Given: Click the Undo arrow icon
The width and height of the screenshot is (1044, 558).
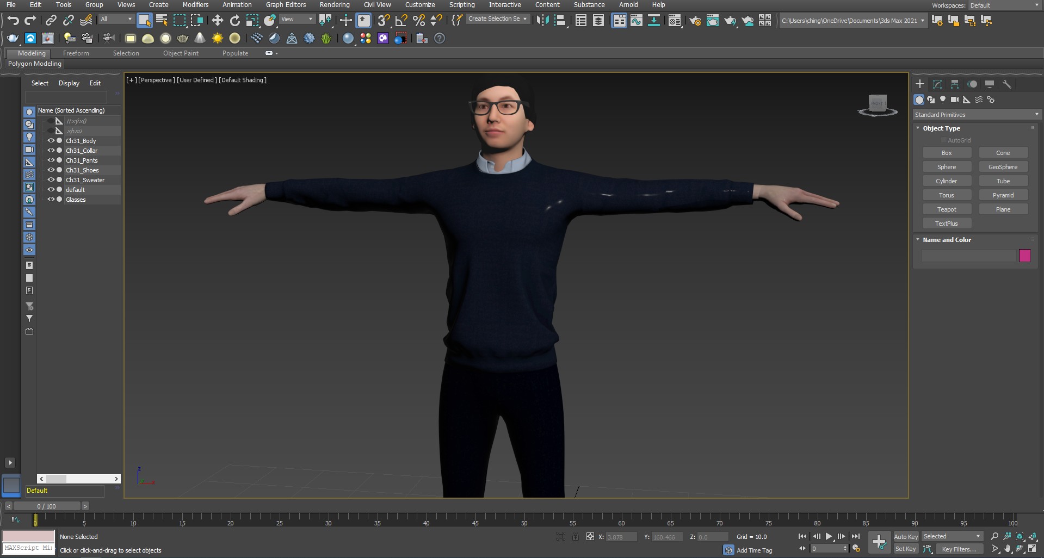Looking at the screenshot, I should tap(13, 21).
